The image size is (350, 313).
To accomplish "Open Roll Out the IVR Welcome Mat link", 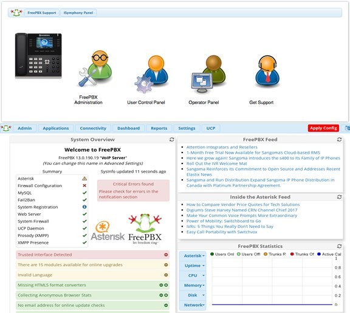I will point(217,163).
